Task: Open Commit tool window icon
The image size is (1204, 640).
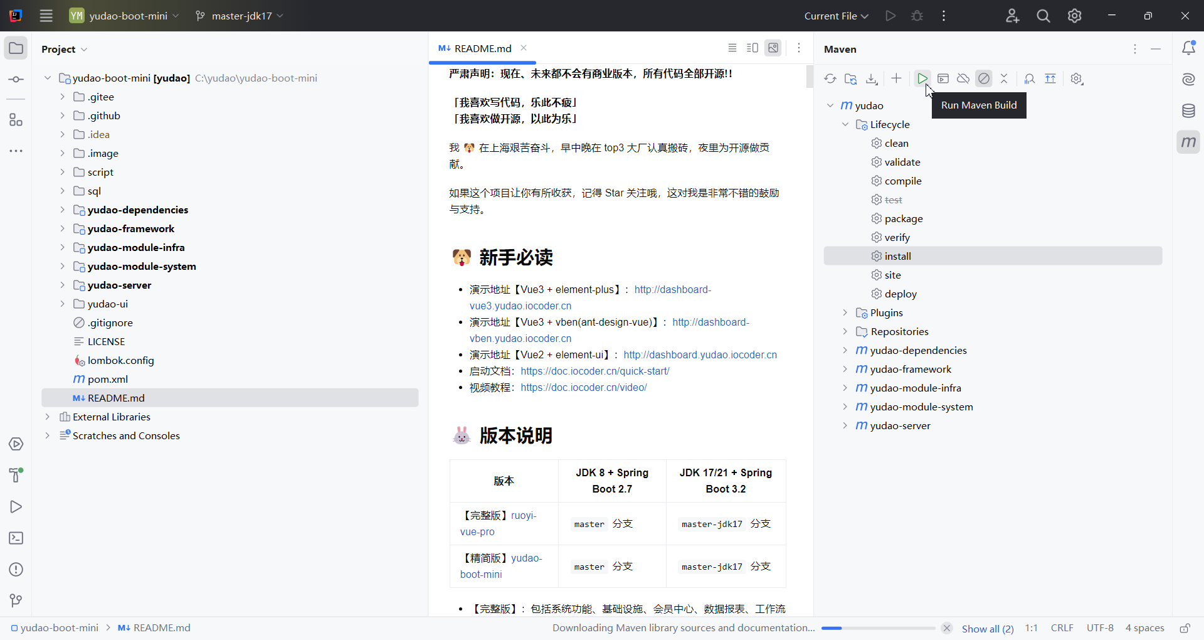Action: [16, 80]
